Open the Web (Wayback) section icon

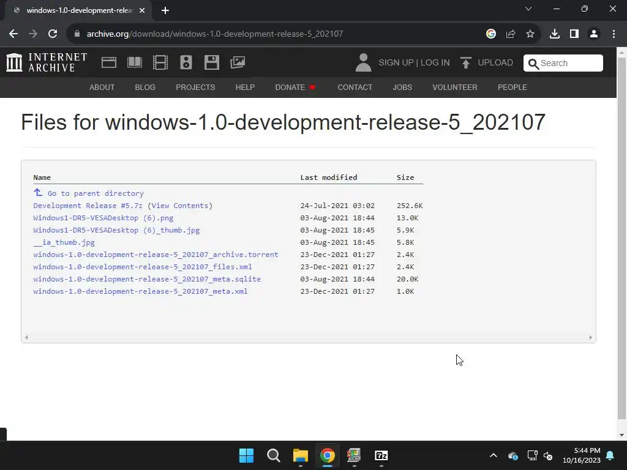109,62
